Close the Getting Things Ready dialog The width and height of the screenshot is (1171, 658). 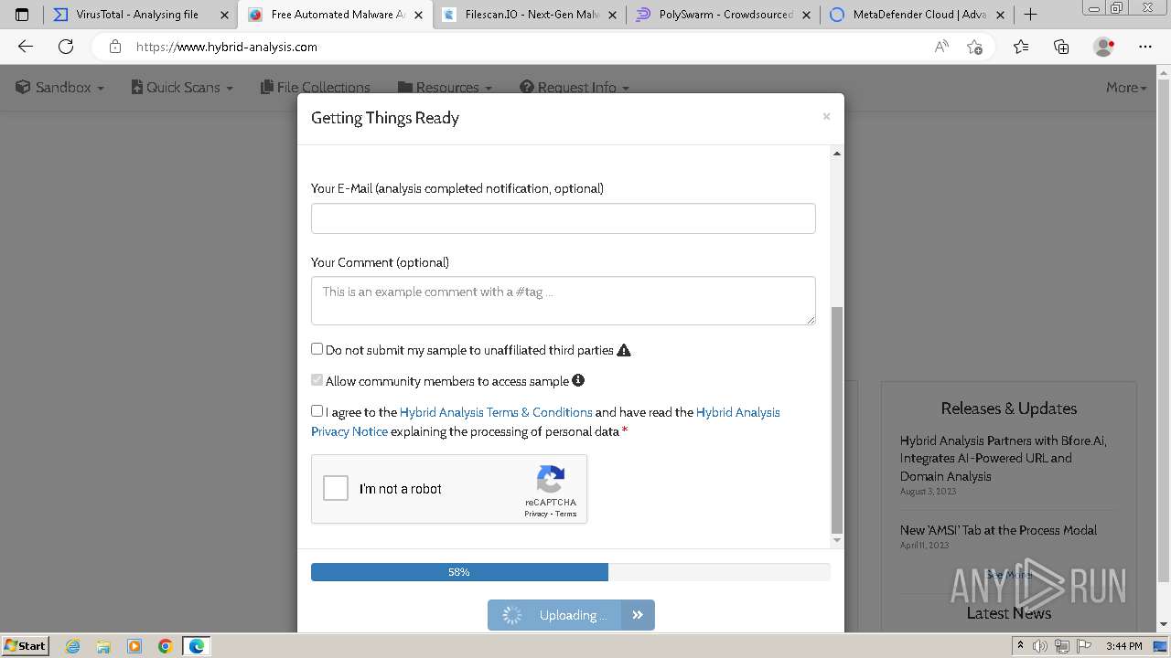[x=826, y=116]
